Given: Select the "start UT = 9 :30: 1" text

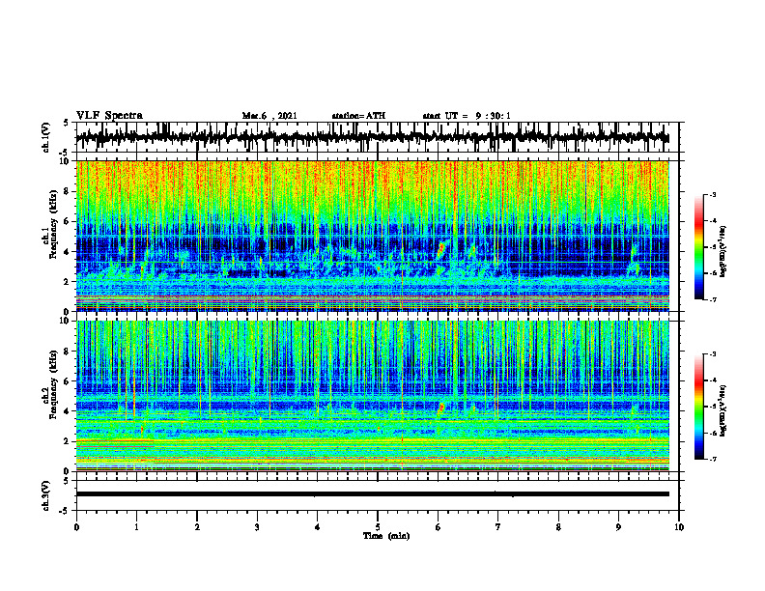Looking at the screenshot, I should 467,116.
